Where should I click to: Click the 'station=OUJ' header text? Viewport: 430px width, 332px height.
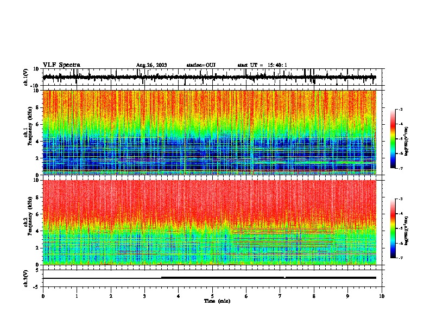[x=201, y=65]
